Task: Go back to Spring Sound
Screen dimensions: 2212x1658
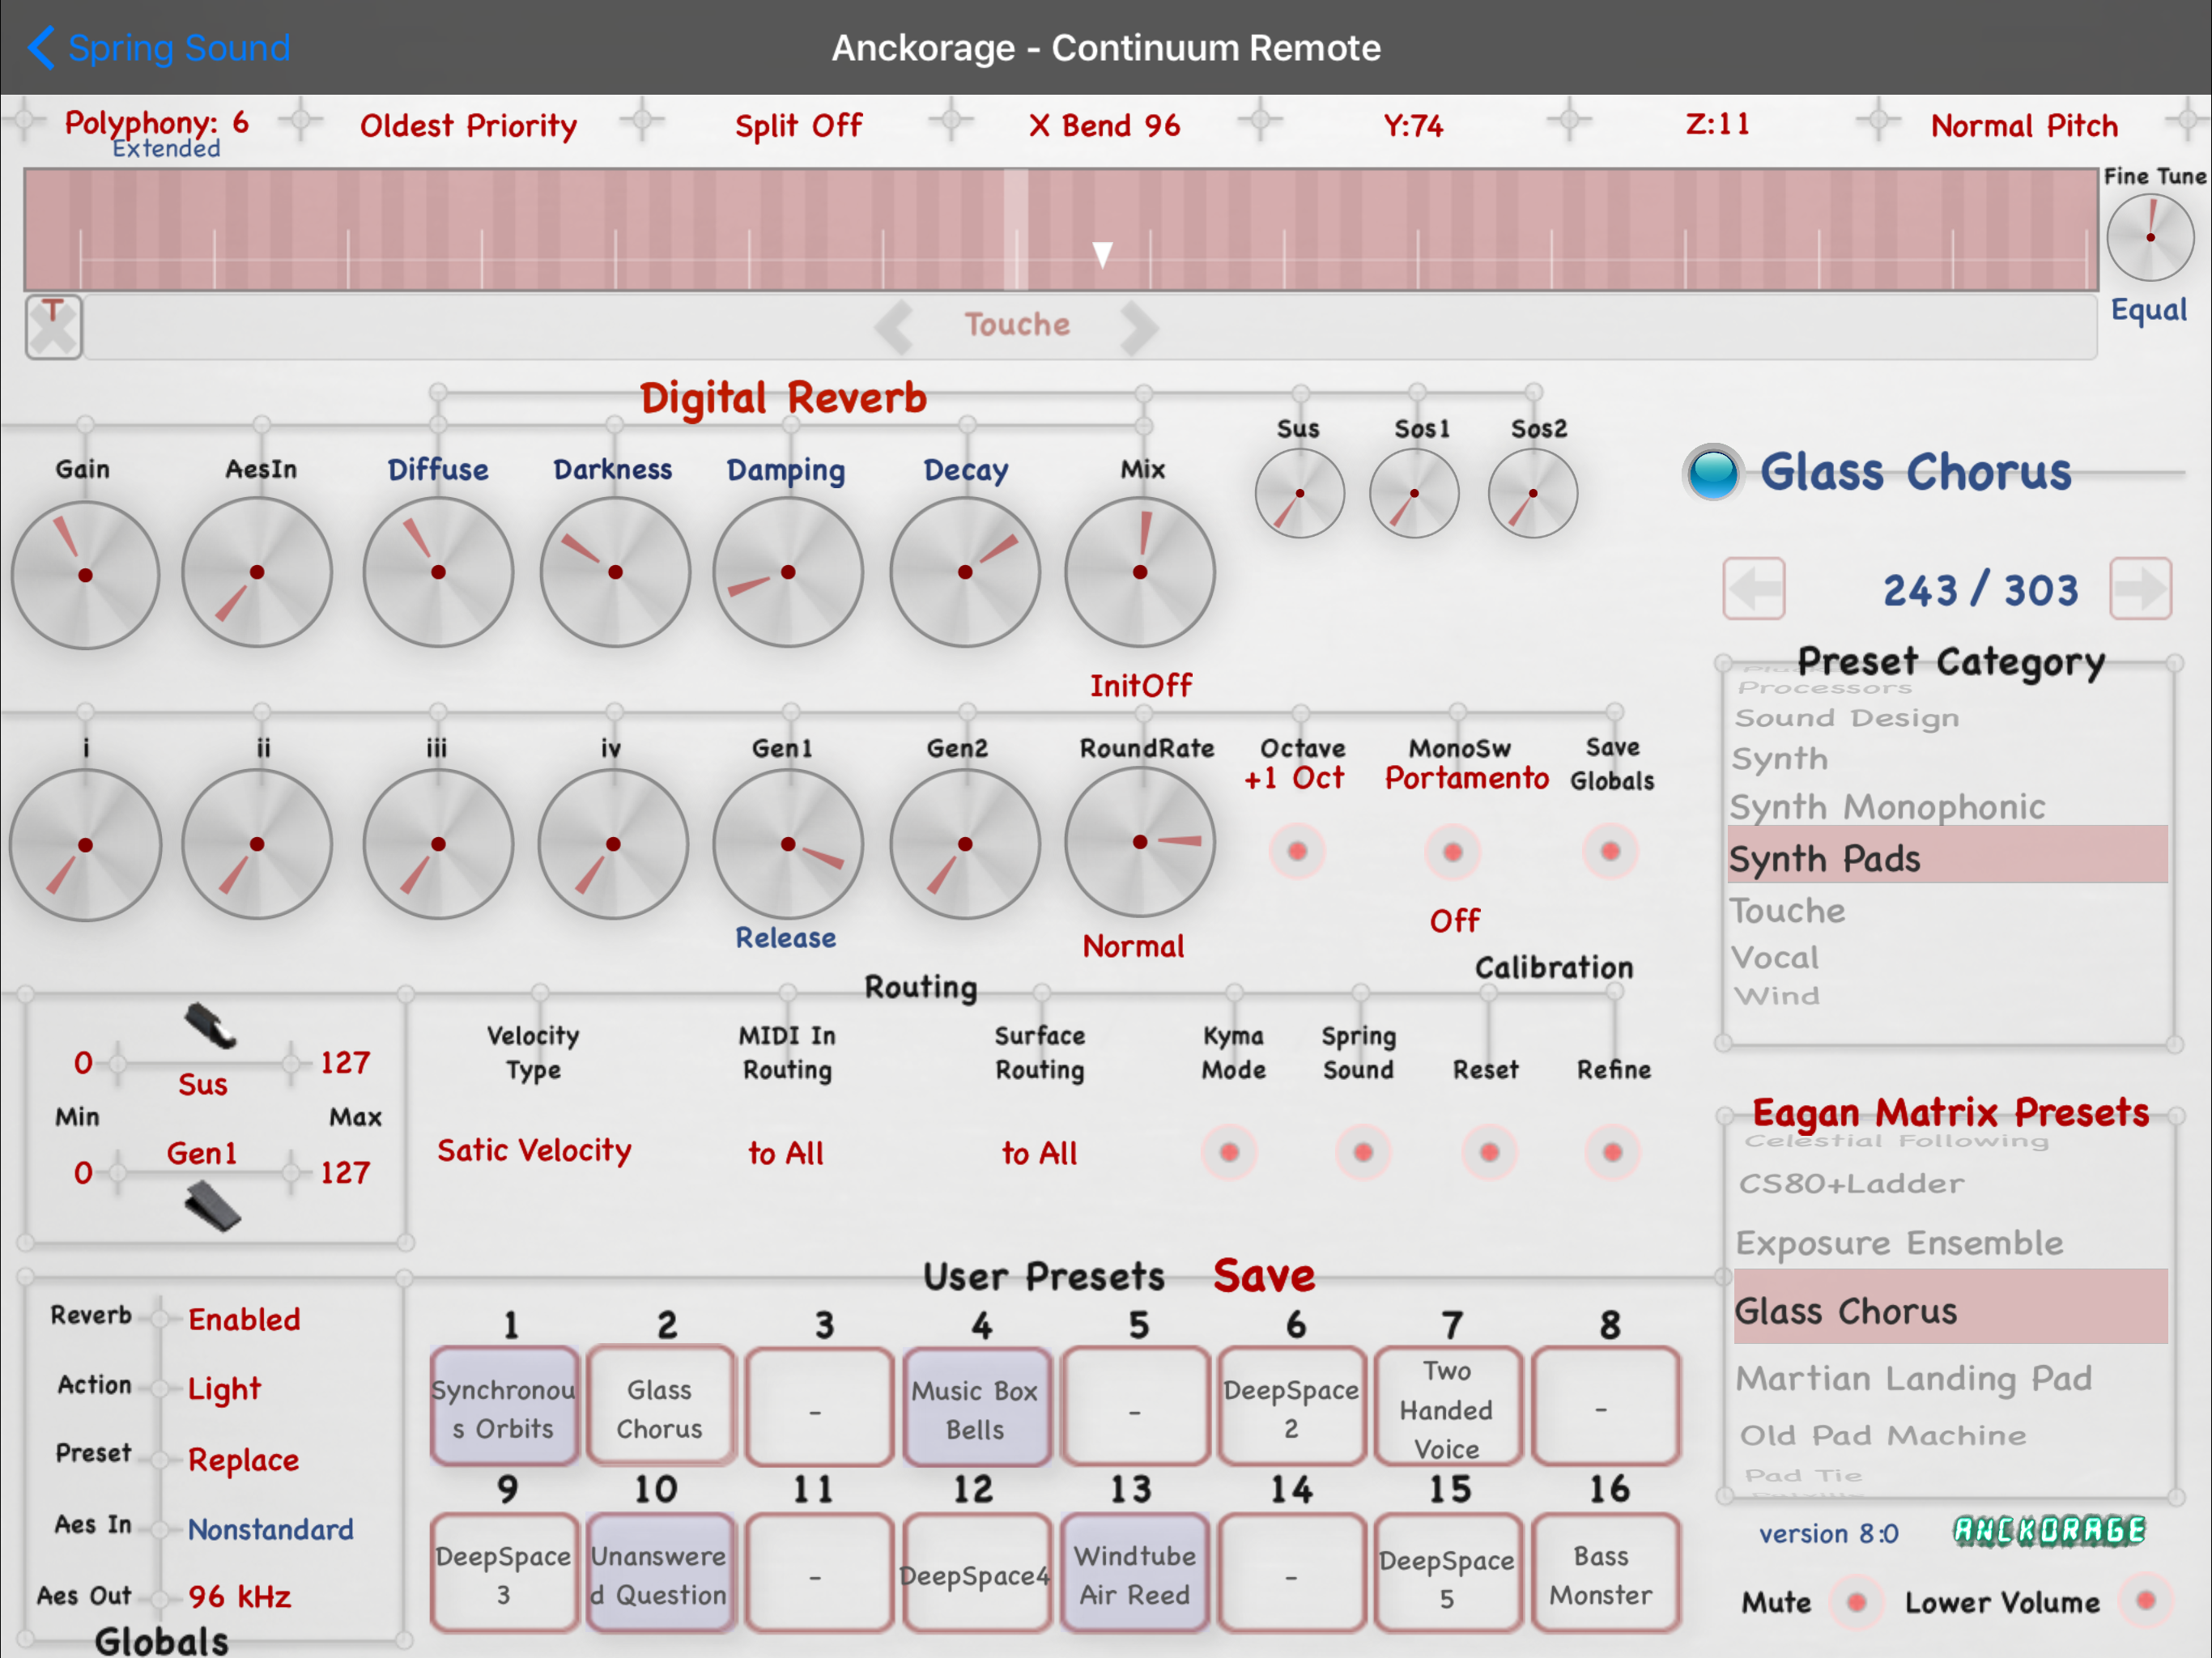Action: tap(160, 47)
